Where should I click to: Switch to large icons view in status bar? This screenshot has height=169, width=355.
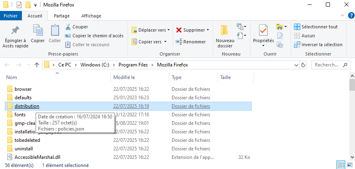click(349, 165)
